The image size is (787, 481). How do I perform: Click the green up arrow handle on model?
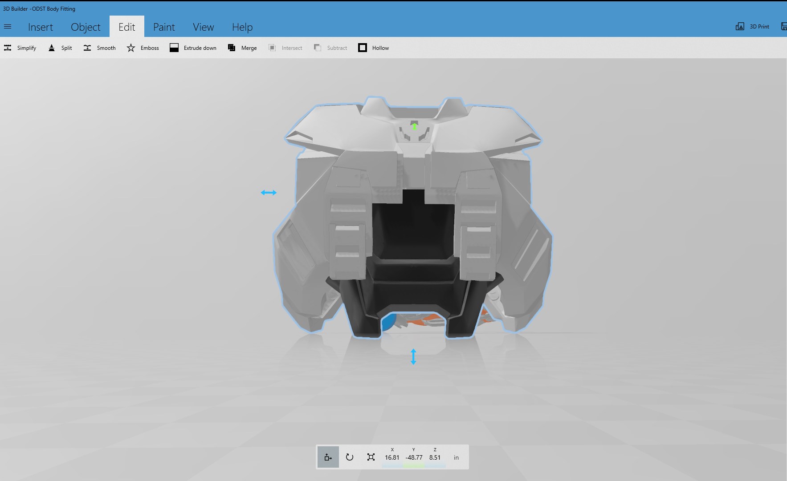point(414,126)
